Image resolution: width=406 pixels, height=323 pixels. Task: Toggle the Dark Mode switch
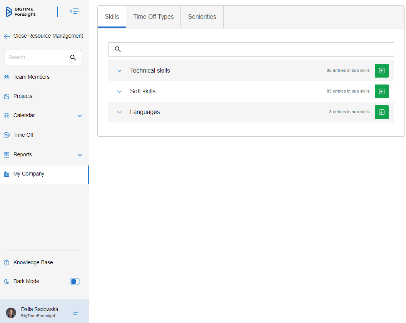click(75, 282)
